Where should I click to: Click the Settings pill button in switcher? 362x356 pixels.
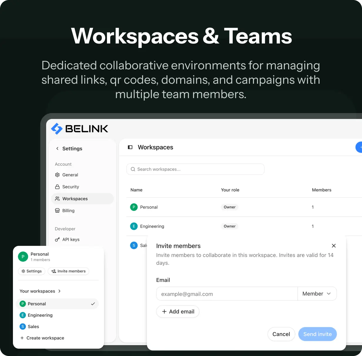[32, 271]
